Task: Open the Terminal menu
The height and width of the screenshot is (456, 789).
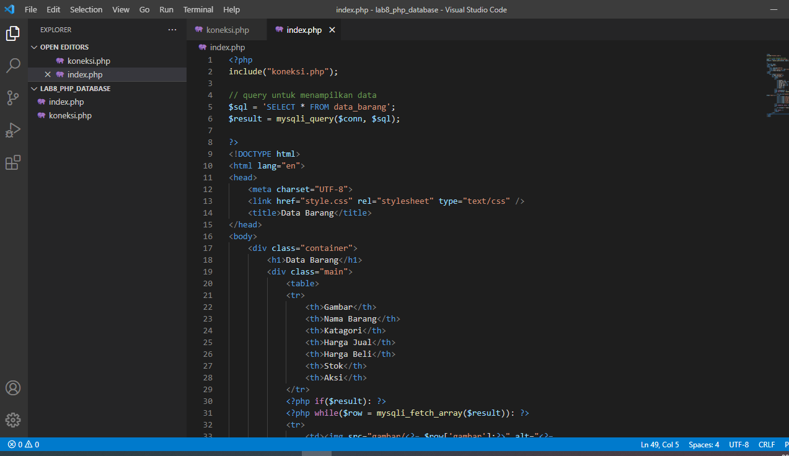Action: [198, 9]
